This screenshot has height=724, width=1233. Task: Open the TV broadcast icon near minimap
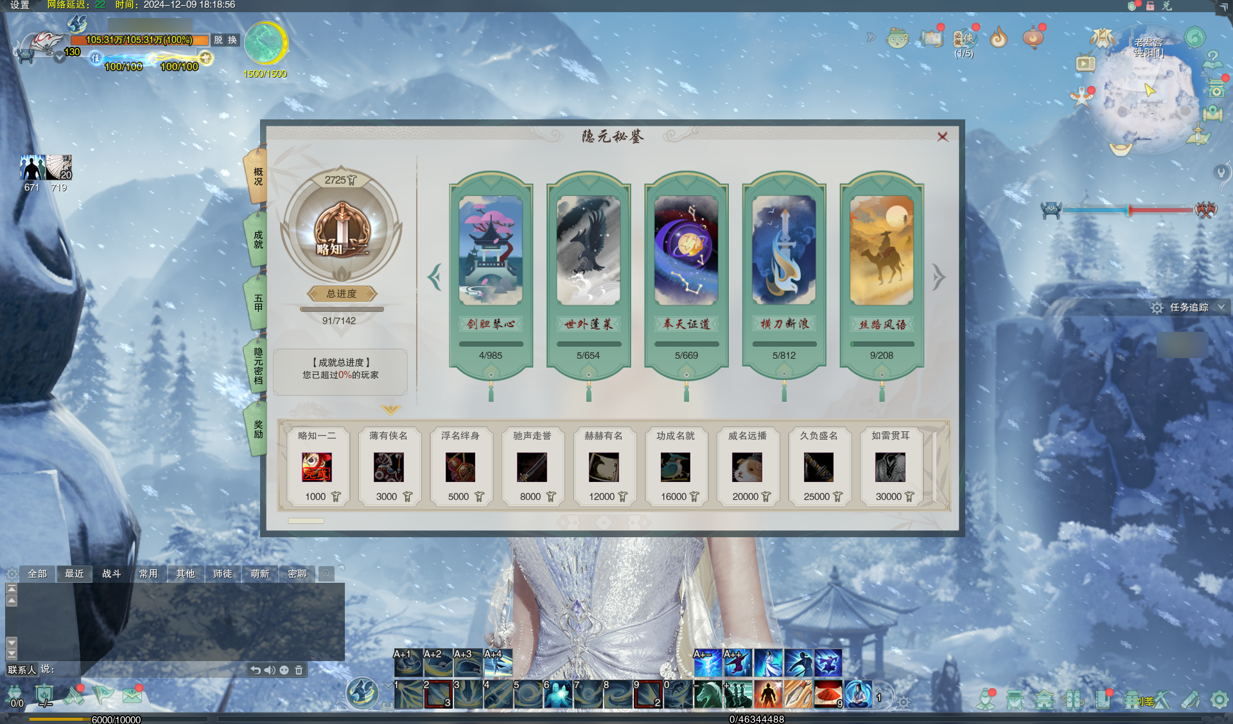(1085, 64)
